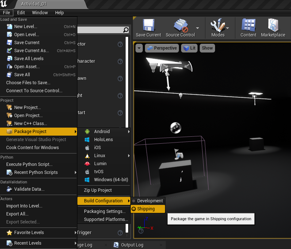Click New C++ Class menu entry
291x249 pixels.
coord(38,123)
